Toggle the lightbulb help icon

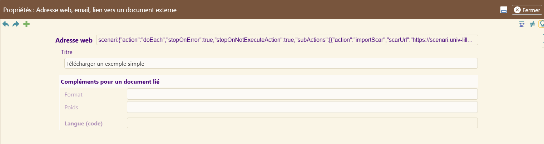point(541,24)
